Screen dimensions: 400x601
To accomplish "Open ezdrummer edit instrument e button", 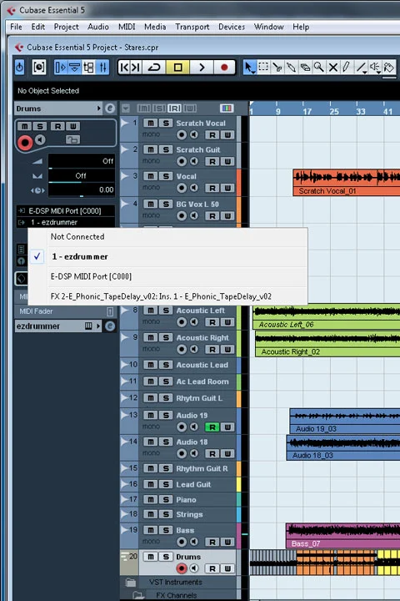I will coord(110,326).
